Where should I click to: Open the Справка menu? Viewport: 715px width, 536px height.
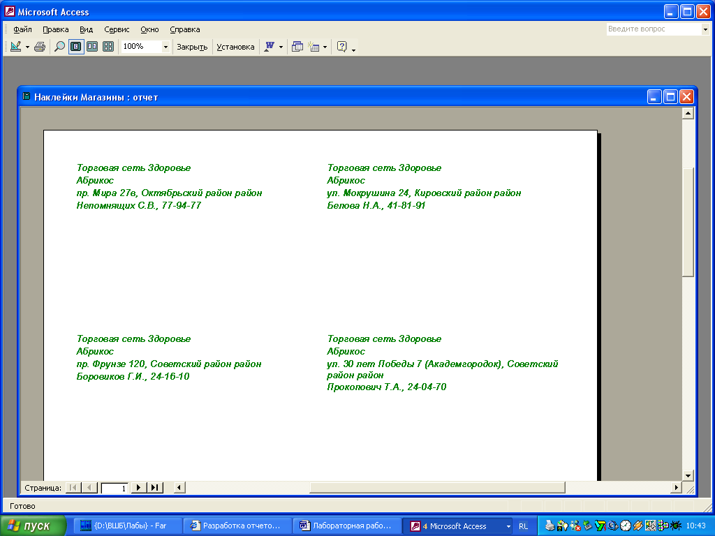(184, 29)
